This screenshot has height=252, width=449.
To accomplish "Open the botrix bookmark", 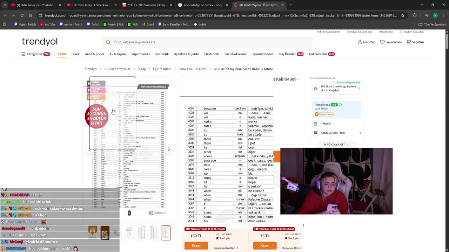I will 200,24.
